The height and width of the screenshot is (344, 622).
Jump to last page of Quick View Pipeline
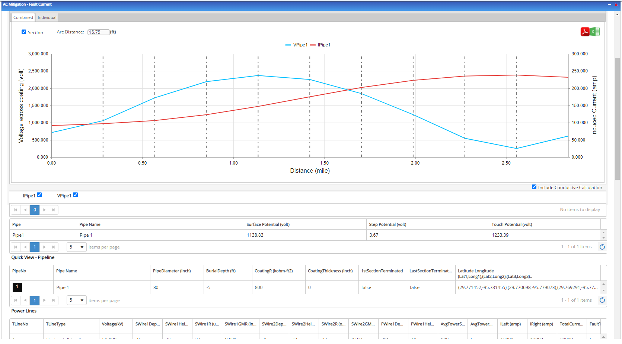point(54,300)
